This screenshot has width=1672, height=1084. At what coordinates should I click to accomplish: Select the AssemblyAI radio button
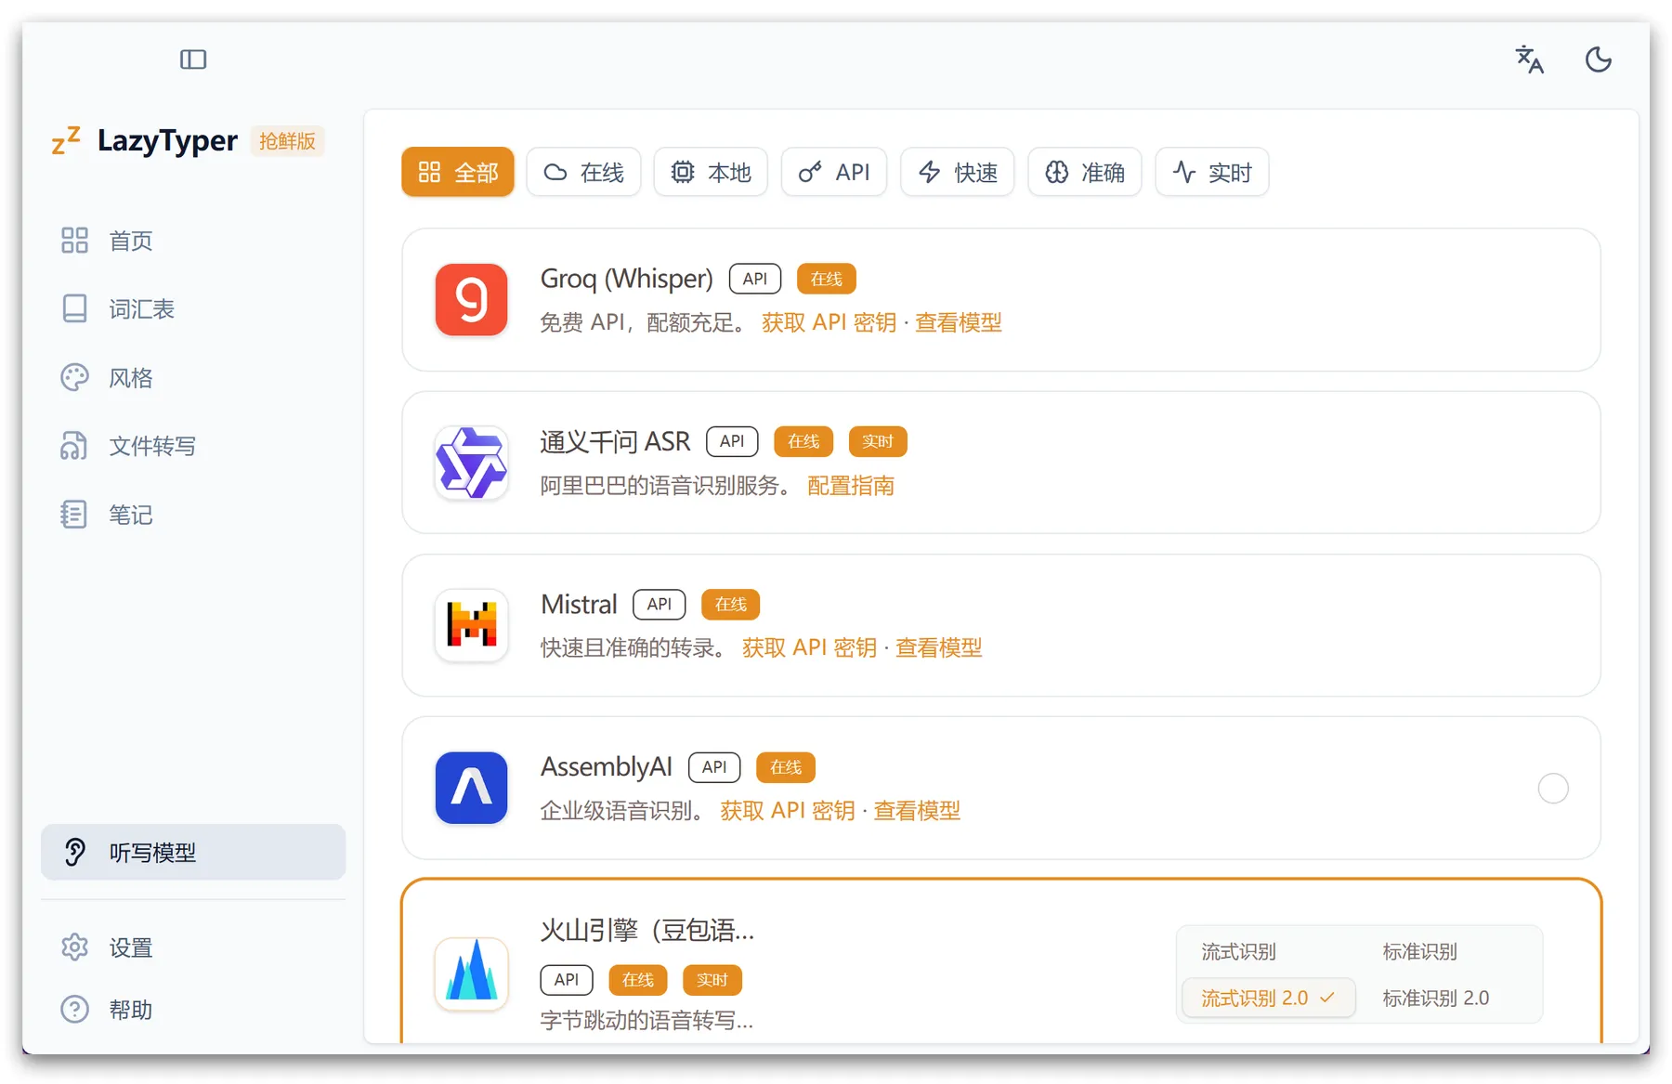click(1552, 789)
